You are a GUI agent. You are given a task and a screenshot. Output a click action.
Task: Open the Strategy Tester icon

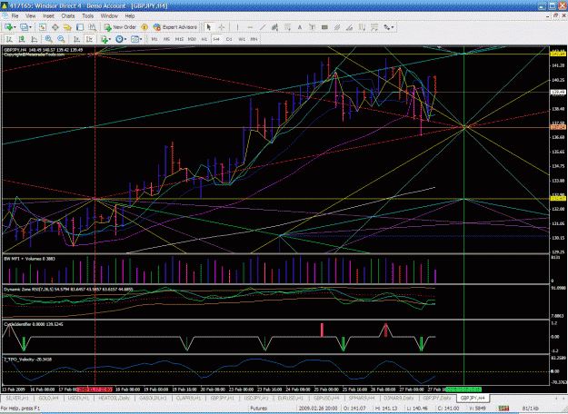coord(93,27)
